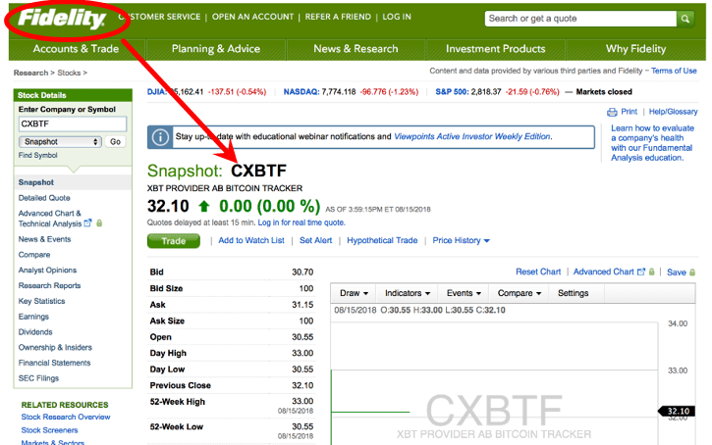Click Research breadcrumb link
Screen dimensions: 712x445
(30, 73)
